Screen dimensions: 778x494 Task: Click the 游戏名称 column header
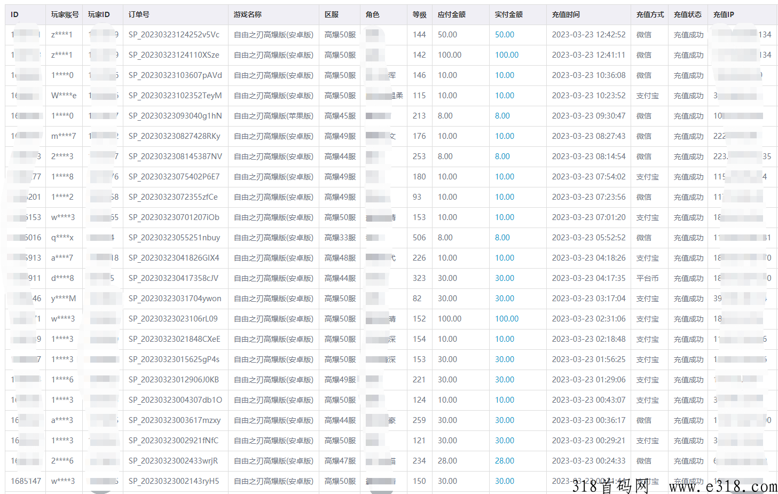[248, 14]
